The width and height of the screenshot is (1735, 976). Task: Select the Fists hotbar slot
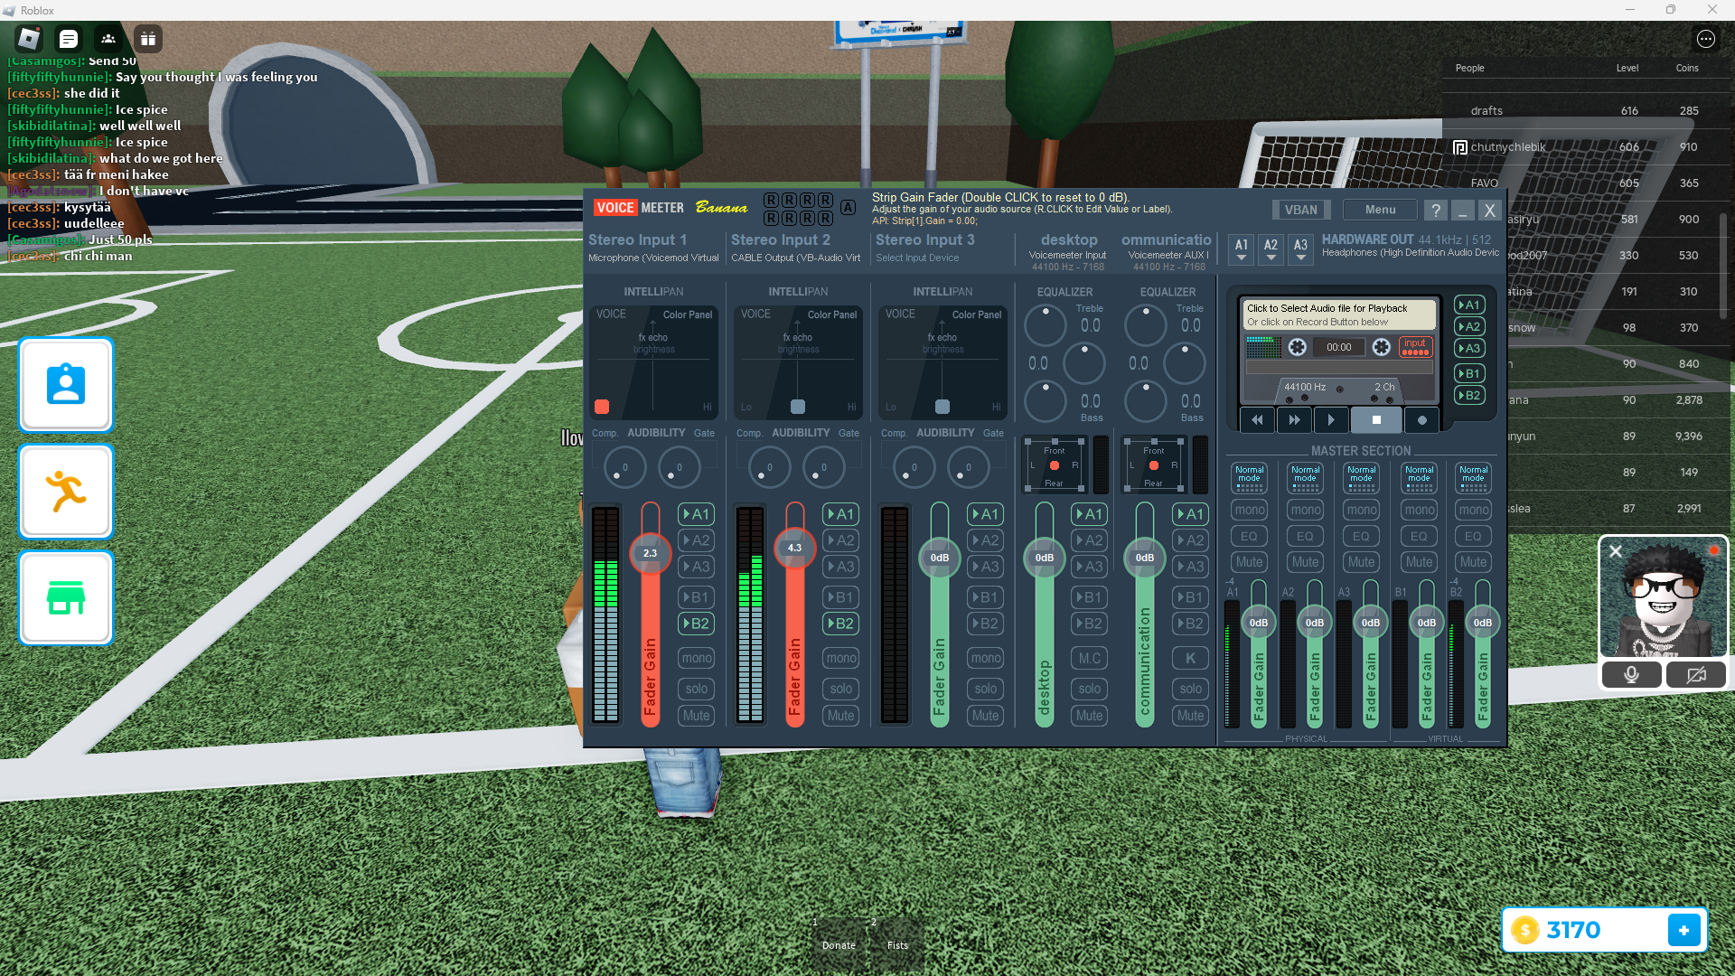click(897, 945)
